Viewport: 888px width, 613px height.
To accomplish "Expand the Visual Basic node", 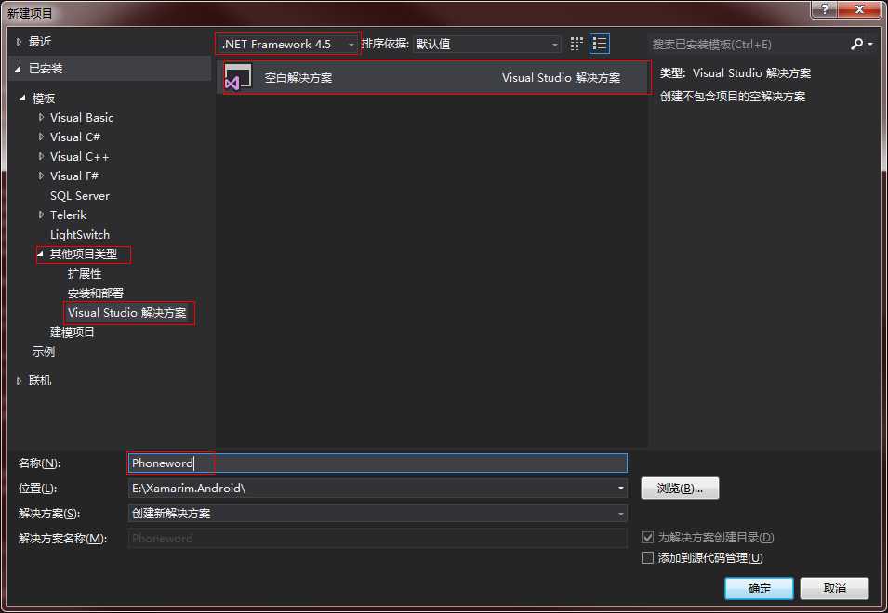I will (41, 118).
